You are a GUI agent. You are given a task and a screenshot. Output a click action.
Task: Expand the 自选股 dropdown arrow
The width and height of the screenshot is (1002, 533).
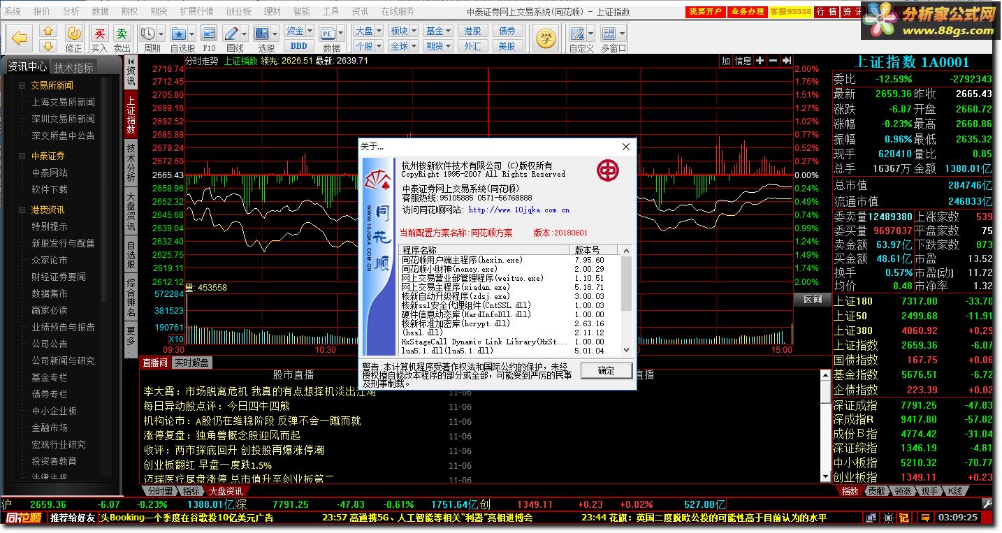point(191,34)
